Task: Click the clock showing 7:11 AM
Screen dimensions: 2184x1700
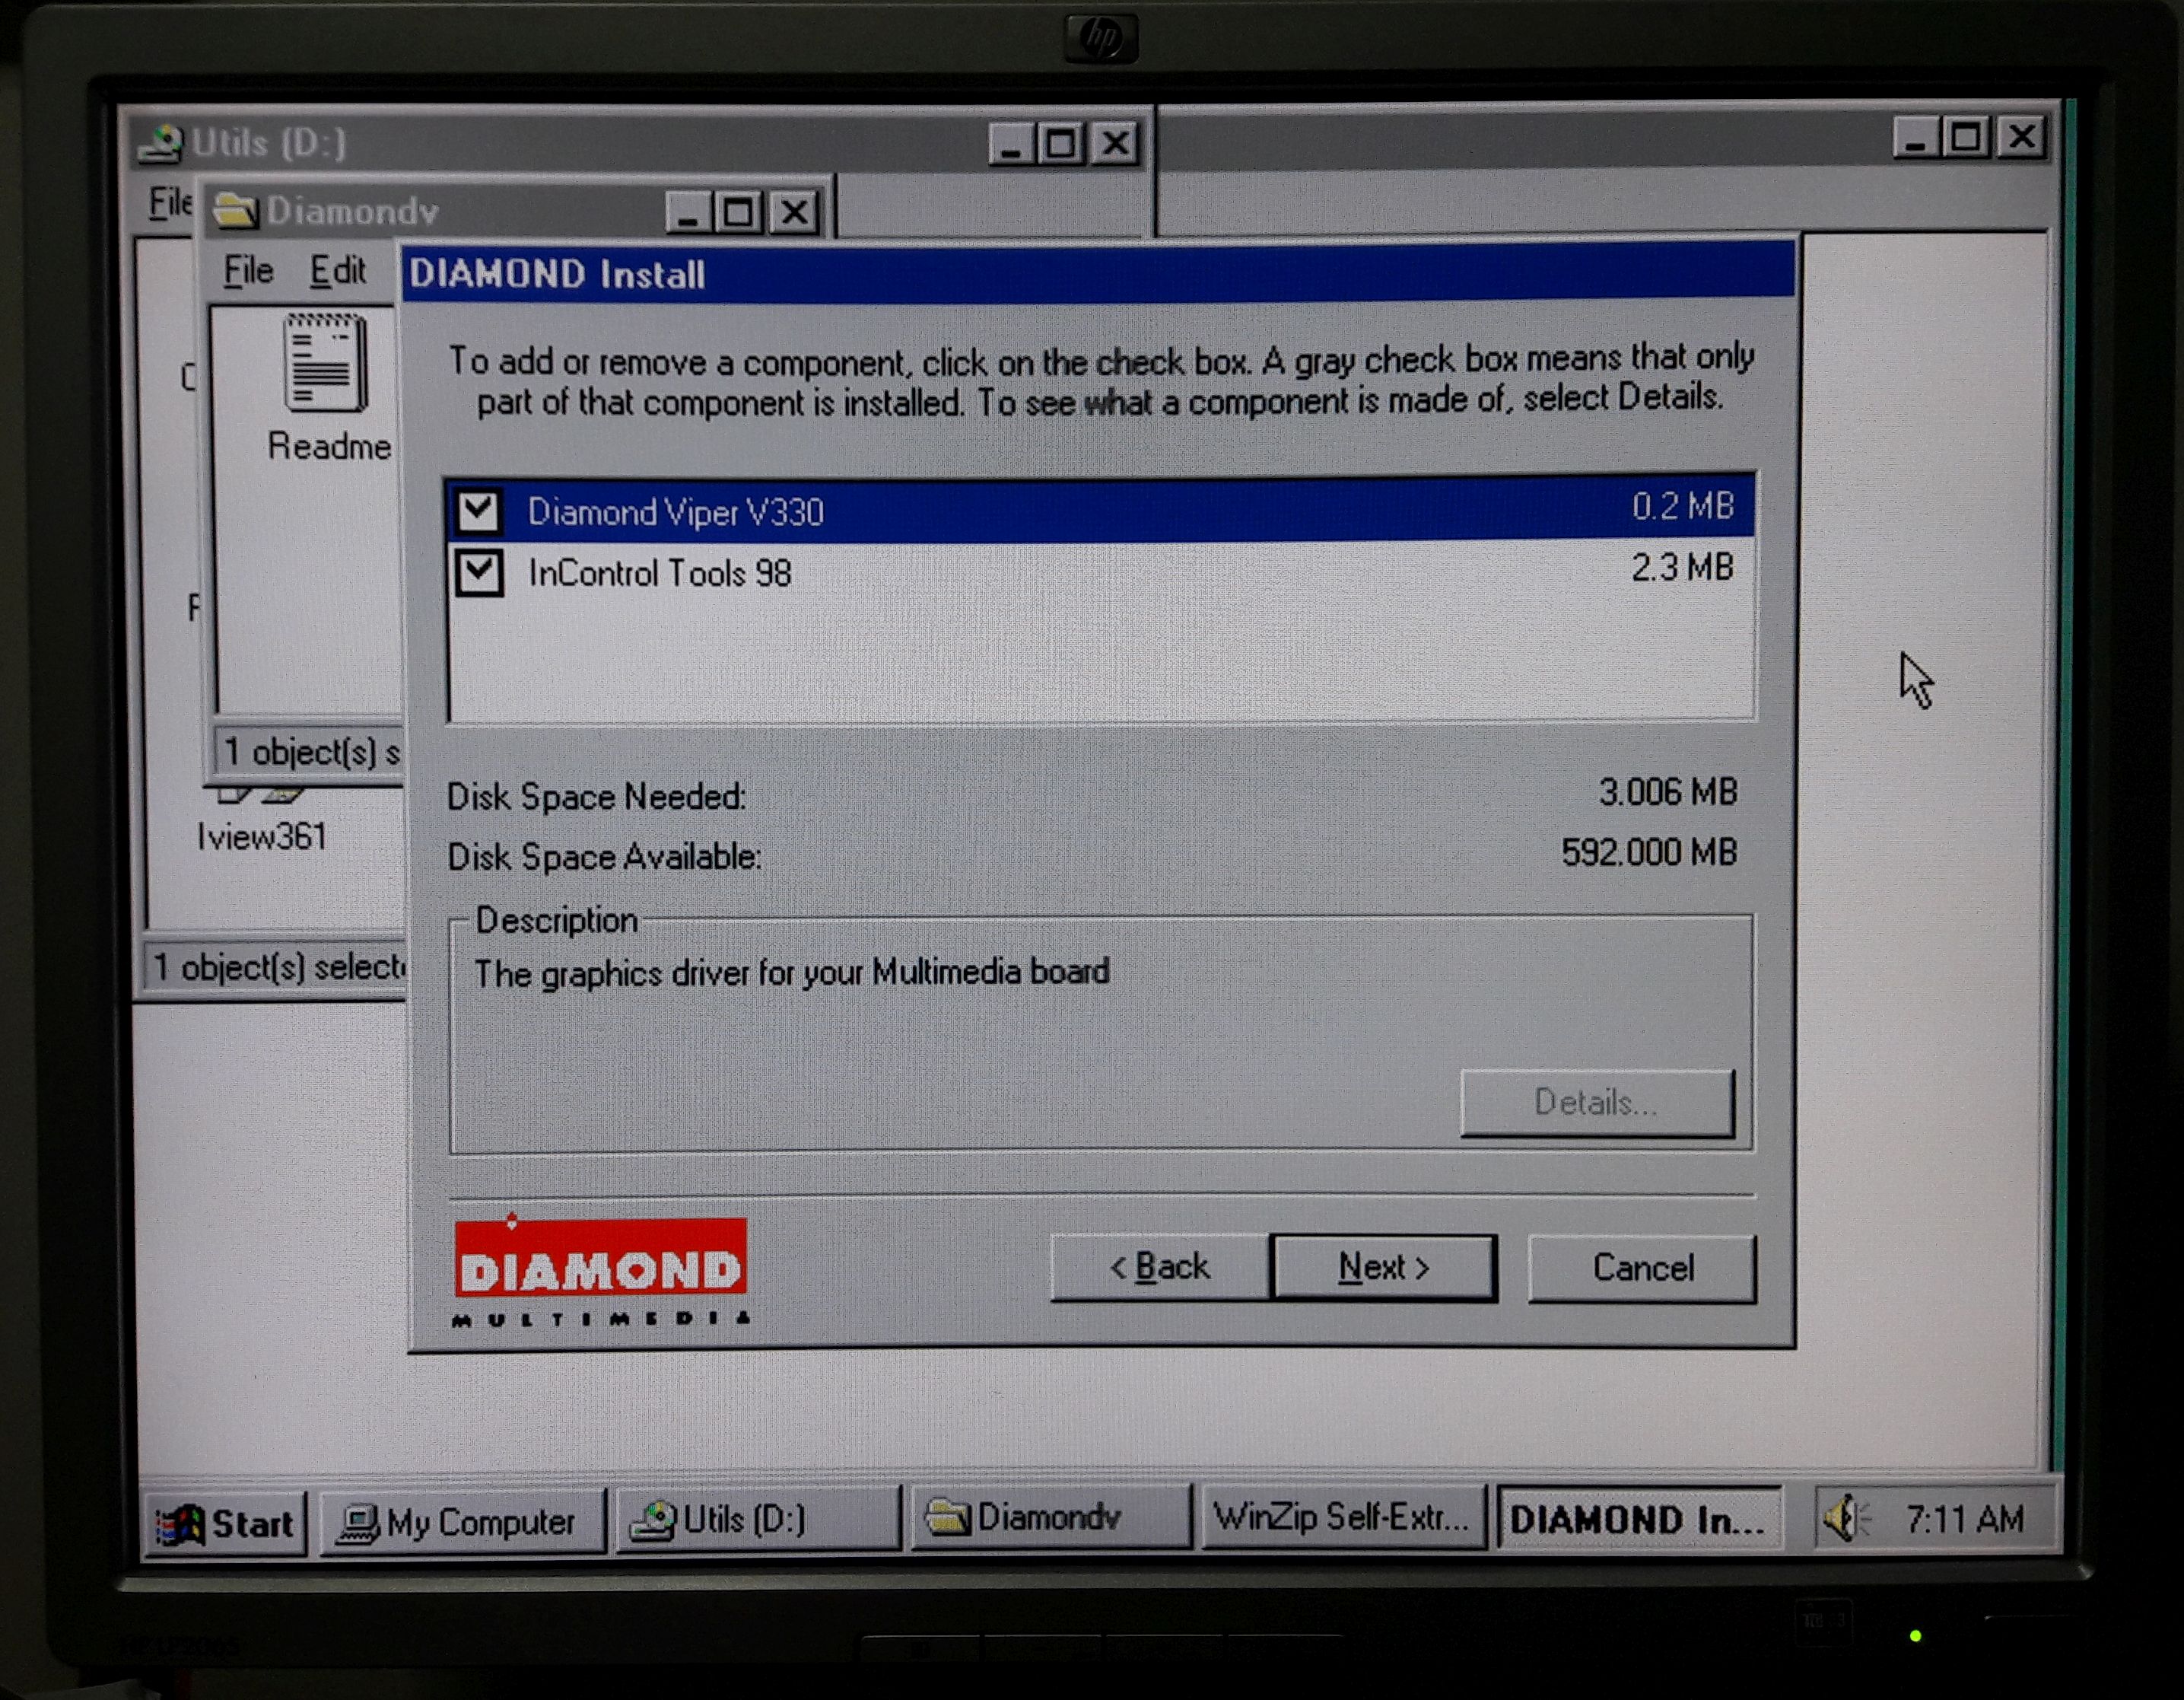Action: click(x=1965, y=1519)
